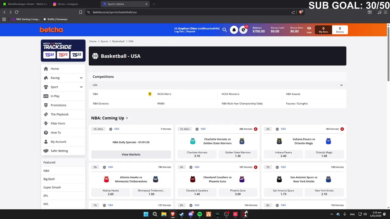Image resolution: width=390 pixels, height=219 pixels.
Task: Click live stream icon on Hornets vs Warriors card
Action: pos(256,129)
